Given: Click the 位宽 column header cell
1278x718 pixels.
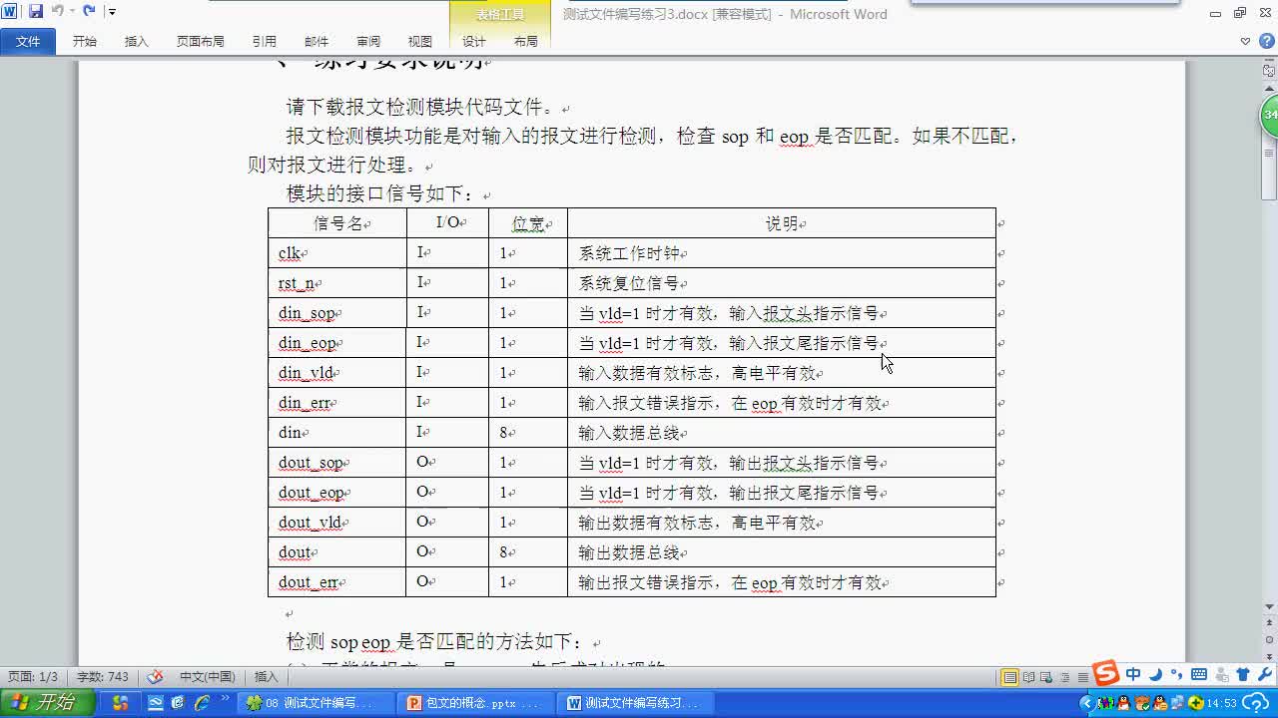Looking at the screenshot, I should coord(528,223).
